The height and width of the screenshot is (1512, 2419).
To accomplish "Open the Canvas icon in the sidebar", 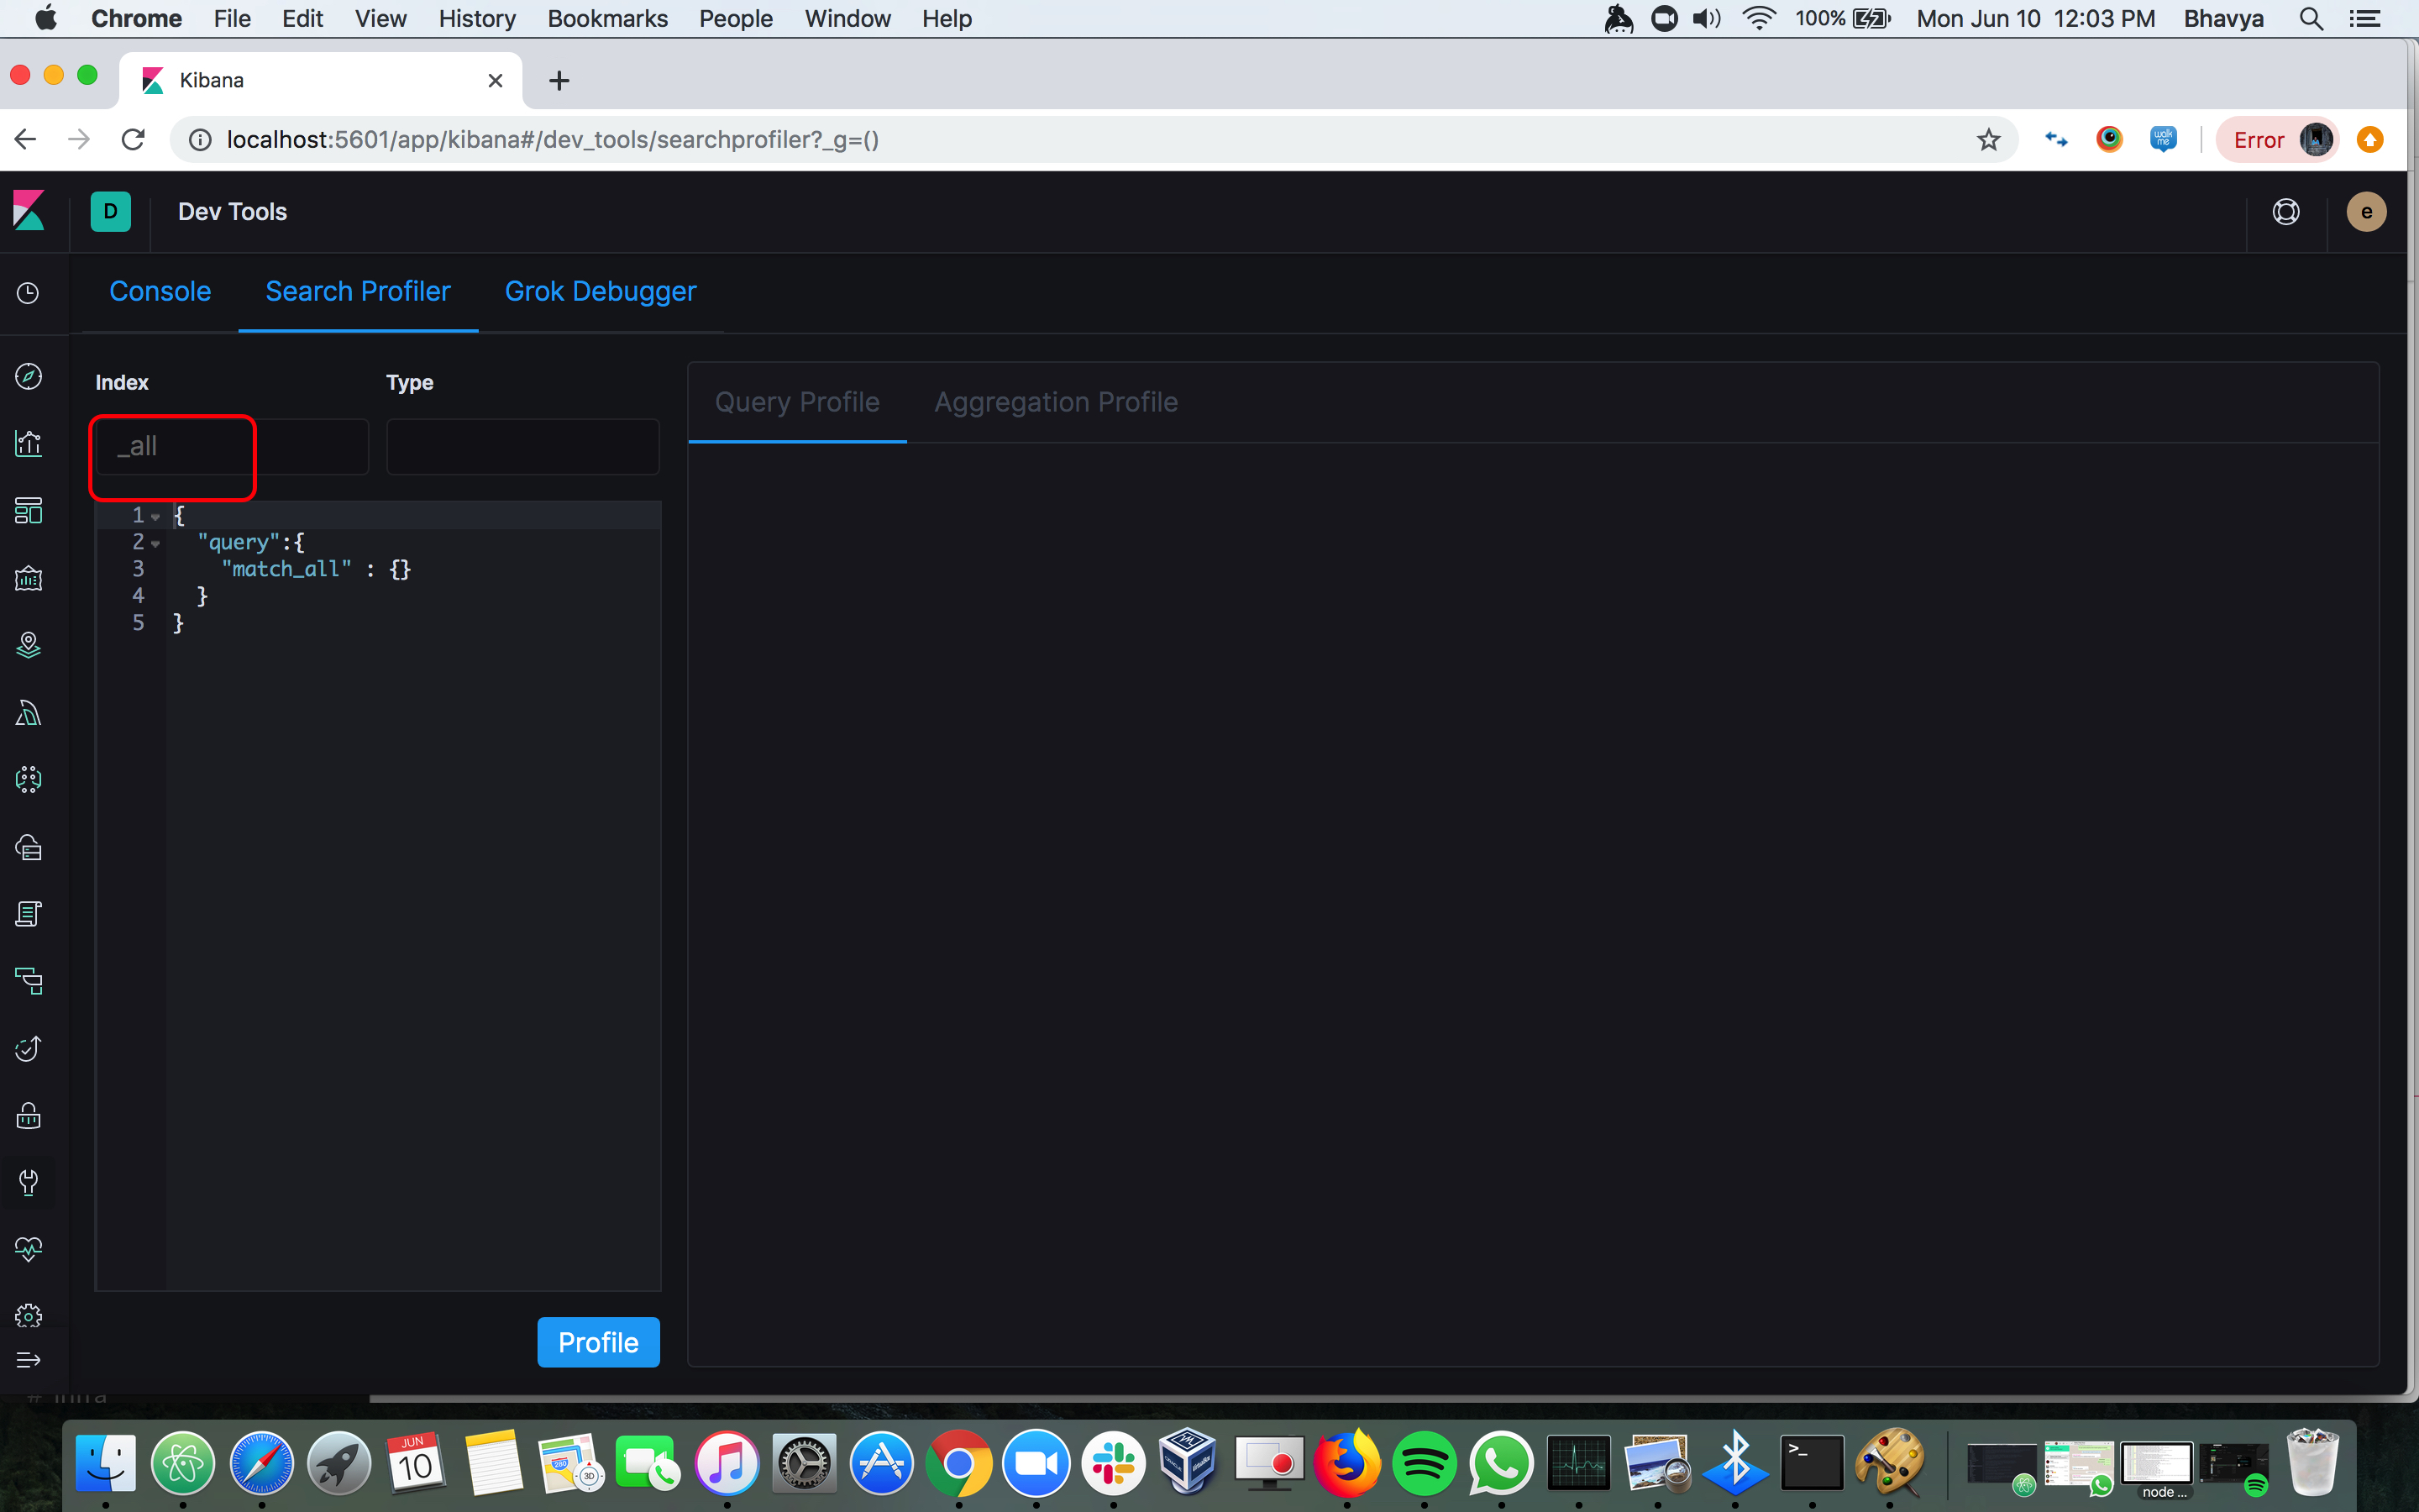I will [29, 578].
